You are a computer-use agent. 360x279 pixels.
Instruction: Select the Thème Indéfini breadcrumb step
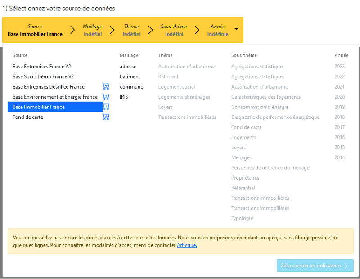131,30
